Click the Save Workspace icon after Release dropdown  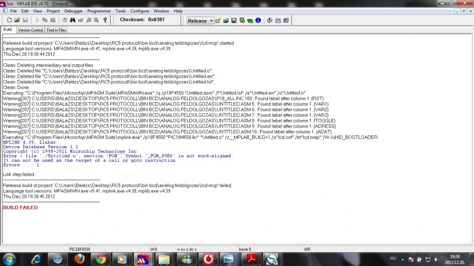[234, 20]
